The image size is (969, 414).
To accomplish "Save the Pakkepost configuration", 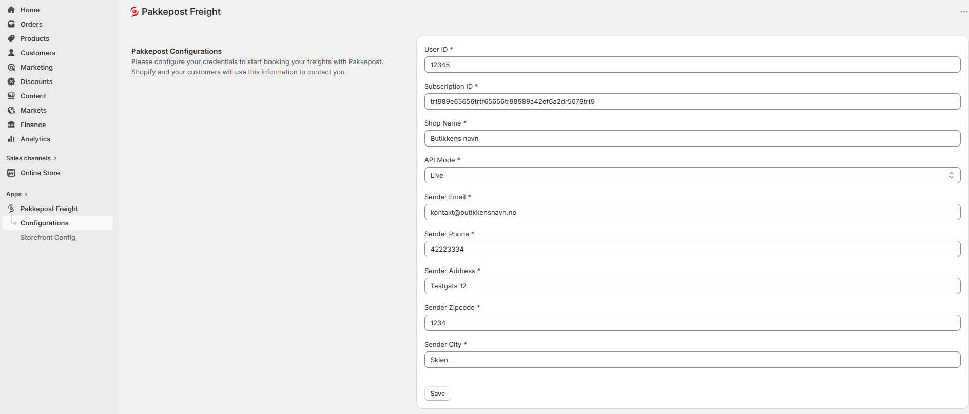I will tap(438, 394).
